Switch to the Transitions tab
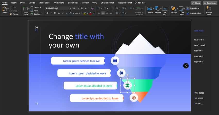 (x=44, y=3)
